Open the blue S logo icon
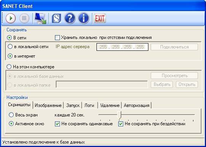Image resolution: width=206 pixels, height=147 pixels. pos(56,18)
